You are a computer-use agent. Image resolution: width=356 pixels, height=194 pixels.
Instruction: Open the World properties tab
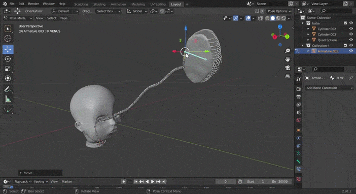pos(299,120)
